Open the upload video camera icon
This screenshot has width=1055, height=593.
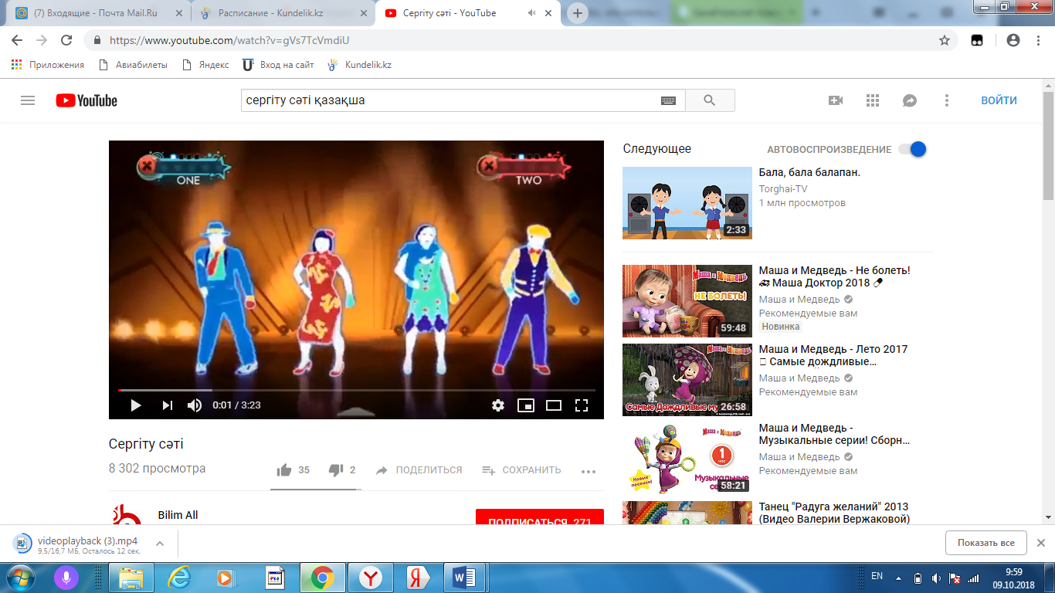pos(836,100)
